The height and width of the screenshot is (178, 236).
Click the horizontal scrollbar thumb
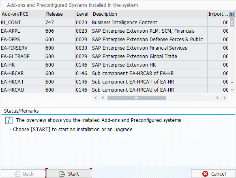point(137,98)
